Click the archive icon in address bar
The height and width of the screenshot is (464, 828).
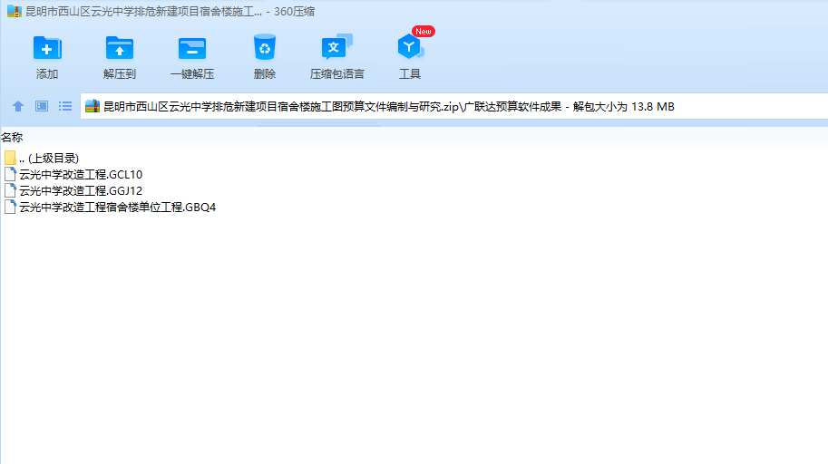pyautogui.click(x=93, y=106)
